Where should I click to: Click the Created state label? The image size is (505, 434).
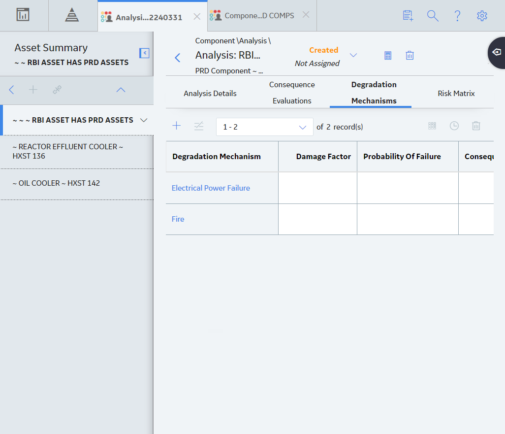pos(324,50)
